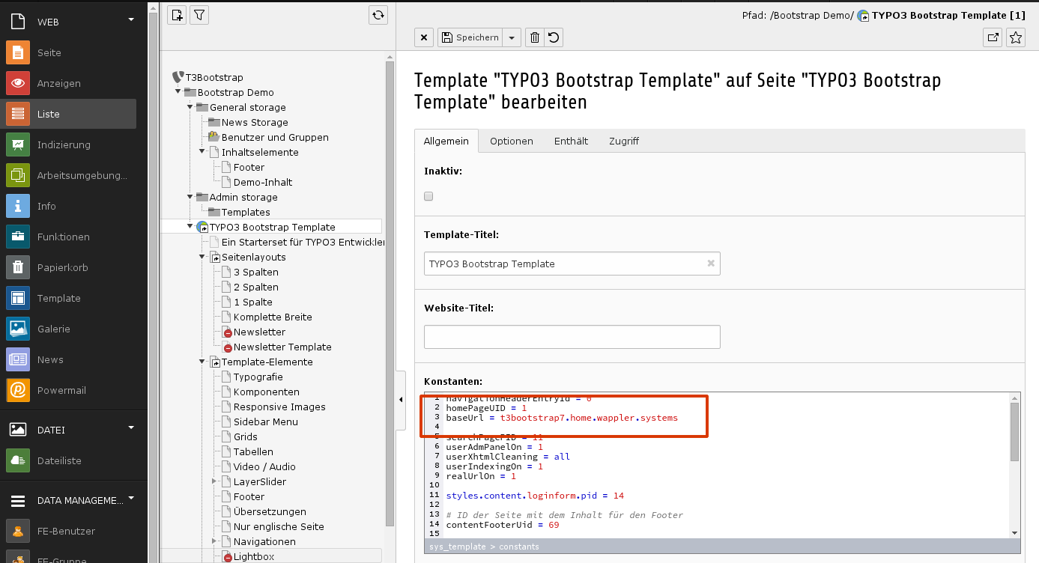The image size is (1039, 563).
Task: Select the Liste module
Action: (68, 114)
